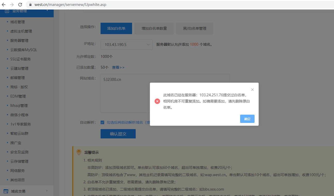
Task: Click the lightbulb 温馨提示 icon
Action: [x=79, y=152]
